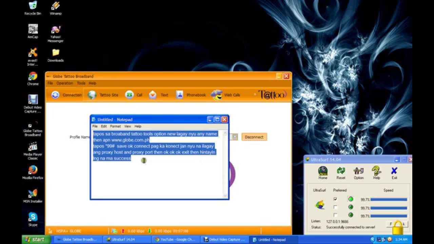Select the Winamp desktop icon
The image size is (434, 244).
pyautogui.click(x=56, y=9)
